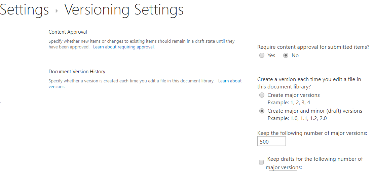Choose the 'Create major and minor (draft) versions' radio
374x191 pixels.
click(x=262, y=111)
